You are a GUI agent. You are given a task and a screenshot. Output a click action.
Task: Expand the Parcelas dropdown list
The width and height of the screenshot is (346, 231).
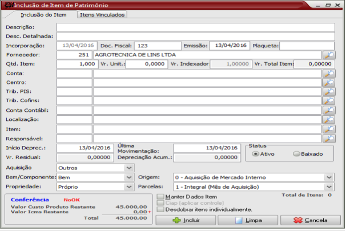coord(329,187)
